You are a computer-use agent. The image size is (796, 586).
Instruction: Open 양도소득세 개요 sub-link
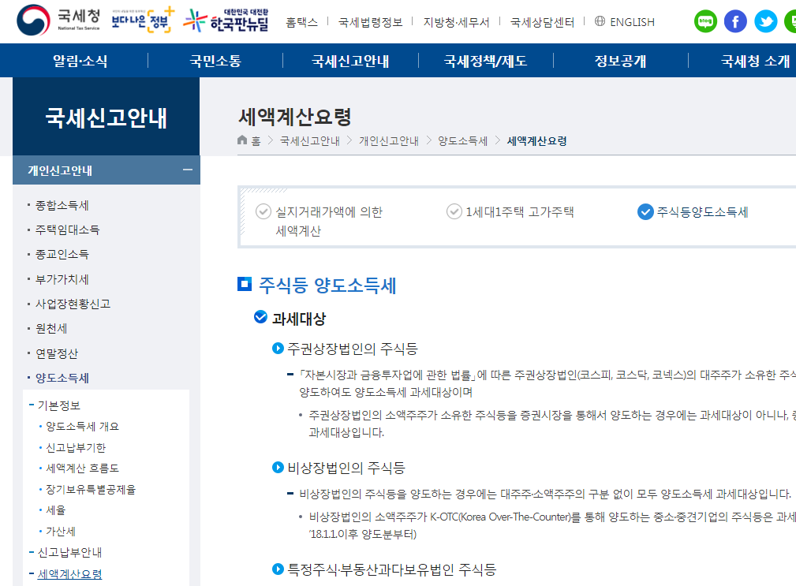(82, 426)
